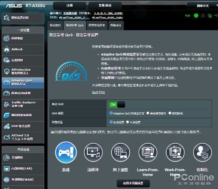Open the language dropdown
Screen dimensions: 218x189
pyautogui.click(x=203, y=6)
